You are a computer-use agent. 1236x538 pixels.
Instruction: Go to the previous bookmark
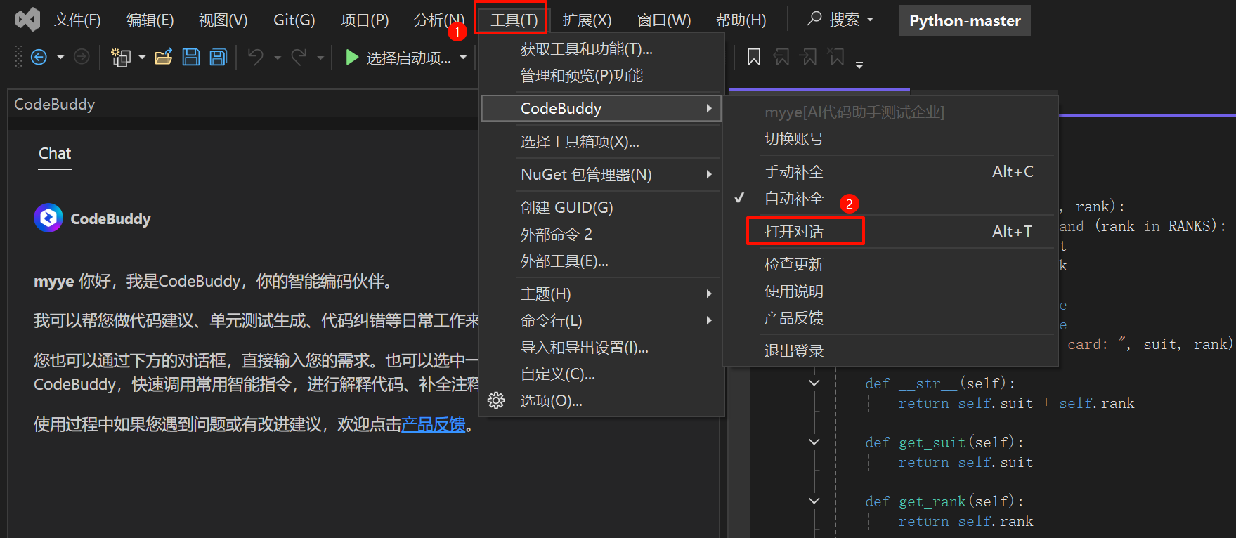point(781,57)
